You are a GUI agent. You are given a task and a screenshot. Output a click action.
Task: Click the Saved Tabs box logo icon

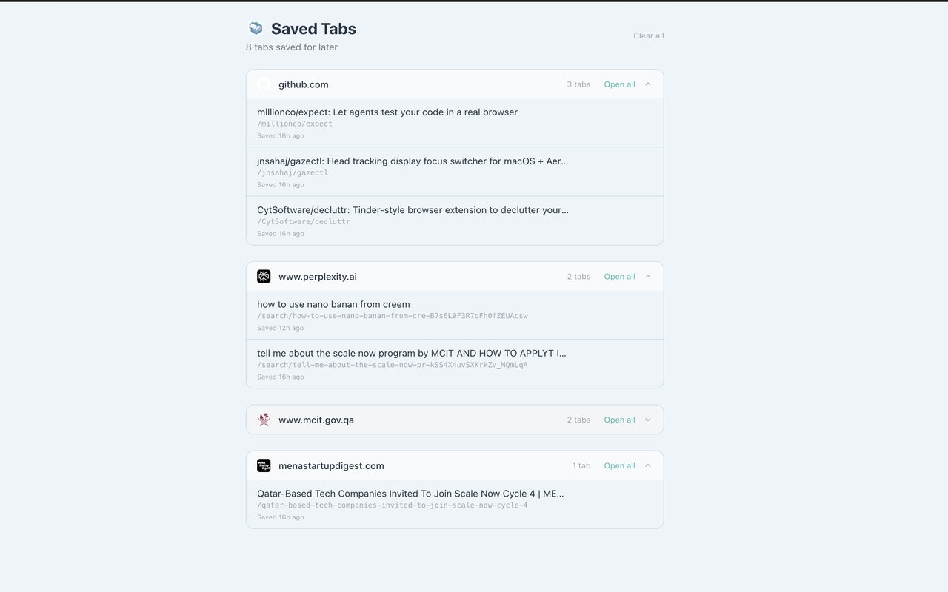[256, 28]
